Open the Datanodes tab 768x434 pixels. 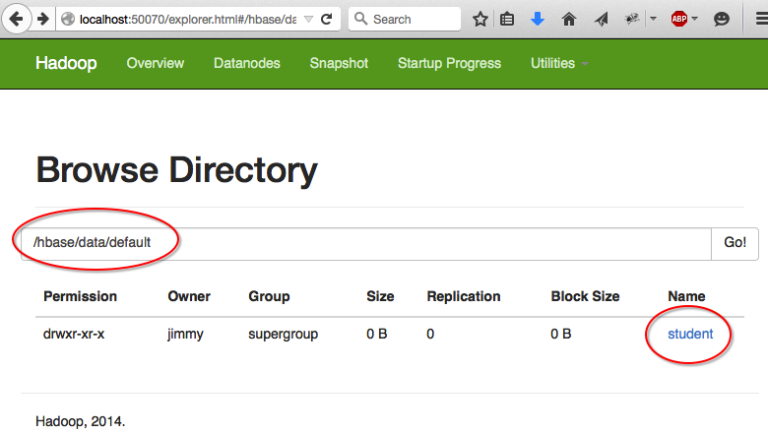pyautogui.click(x=247, y=63)
